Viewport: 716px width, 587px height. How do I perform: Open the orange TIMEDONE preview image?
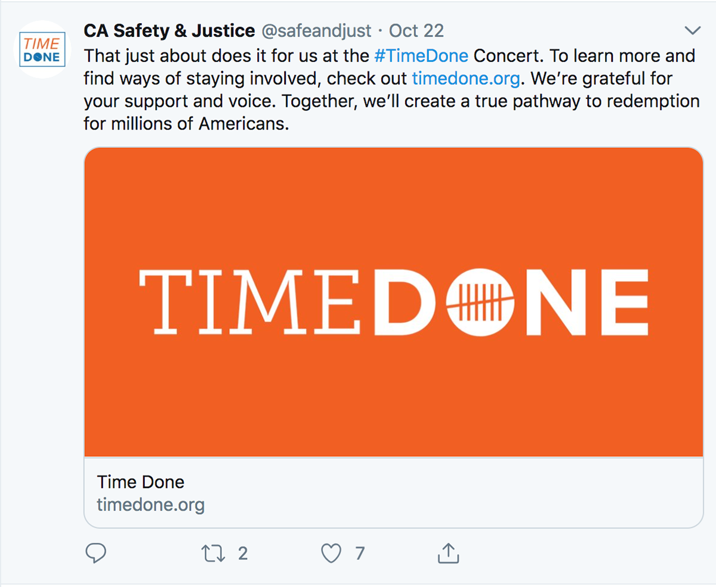click(x=394, y=302)
